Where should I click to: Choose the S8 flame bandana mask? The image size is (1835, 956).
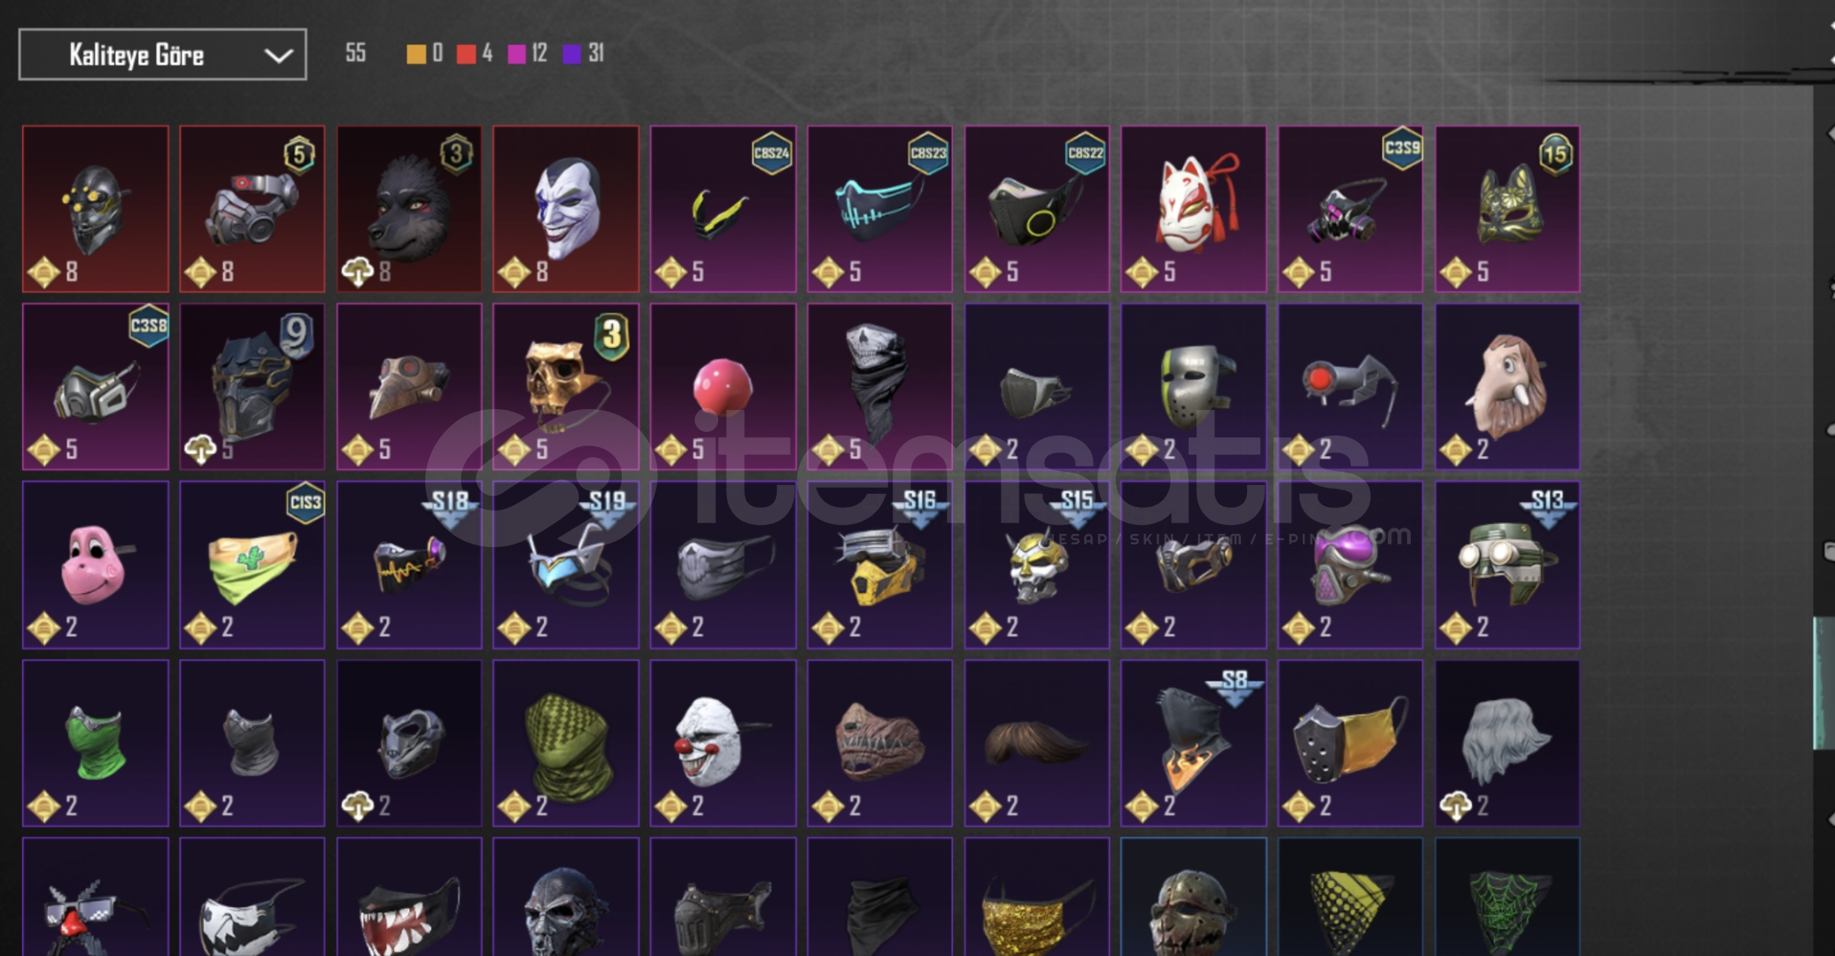(1193, 743)
